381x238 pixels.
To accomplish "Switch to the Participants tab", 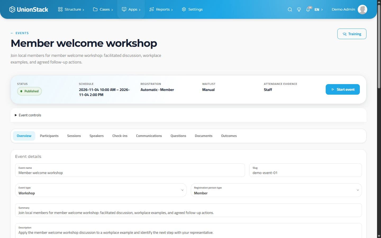I will (49, 136).
